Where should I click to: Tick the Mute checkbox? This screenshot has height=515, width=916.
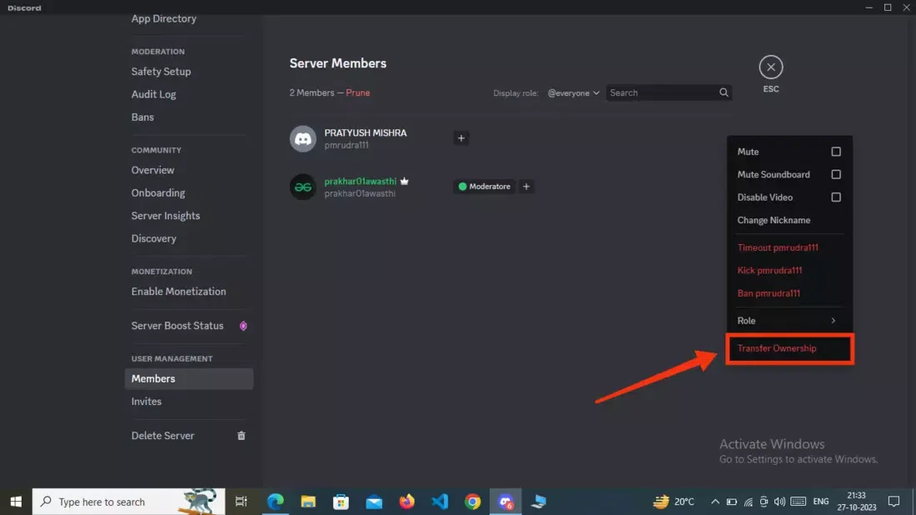pyautogui.click(x=836, y=152)
